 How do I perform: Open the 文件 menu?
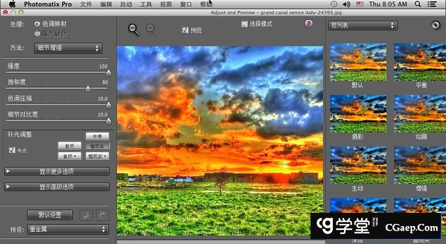click(x=86, y=4)
